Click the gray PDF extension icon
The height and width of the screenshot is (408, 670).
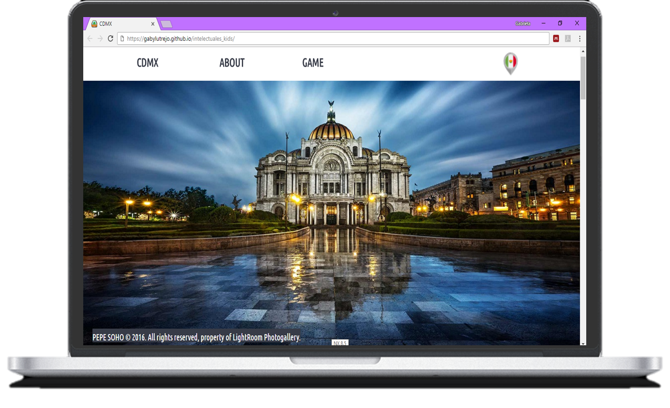point(568,39)
